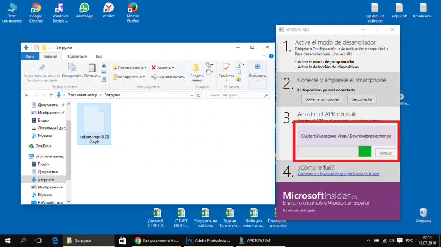
Task: Open Google Chrome desktop shortcut
Action: [x=36, y=13]
